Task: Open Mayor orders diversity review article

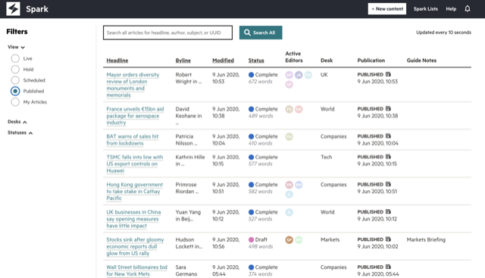Action: click(133, 85)
